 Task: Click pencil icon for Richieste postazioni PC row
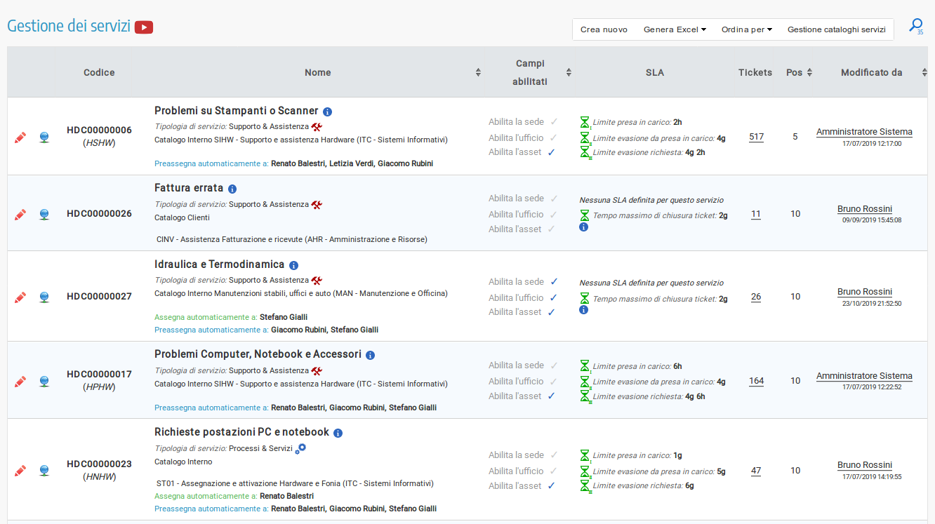pos(20,471)
